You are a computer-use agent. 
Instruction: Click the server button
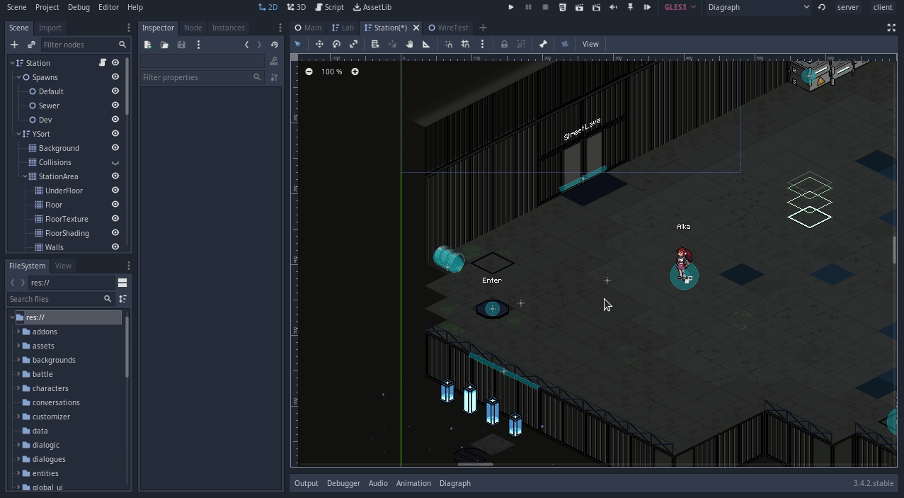pyautogui.click(x=847, y=7)
